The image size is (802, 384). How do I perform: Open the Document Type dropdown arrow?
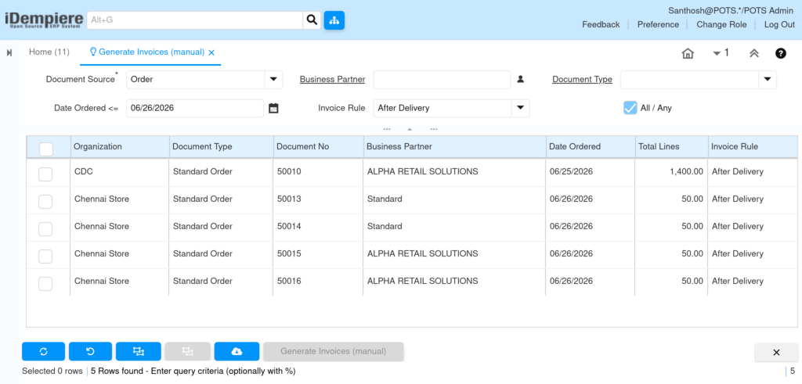coord(768,80)
